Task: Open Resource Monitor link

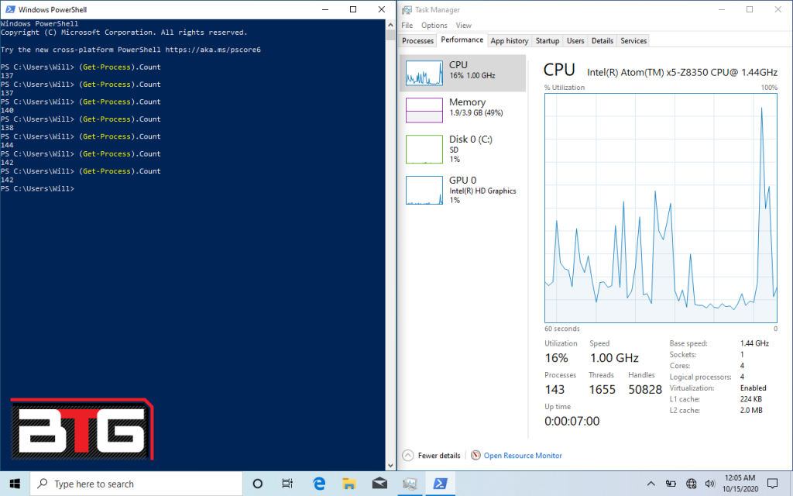Action: point(523,456)
